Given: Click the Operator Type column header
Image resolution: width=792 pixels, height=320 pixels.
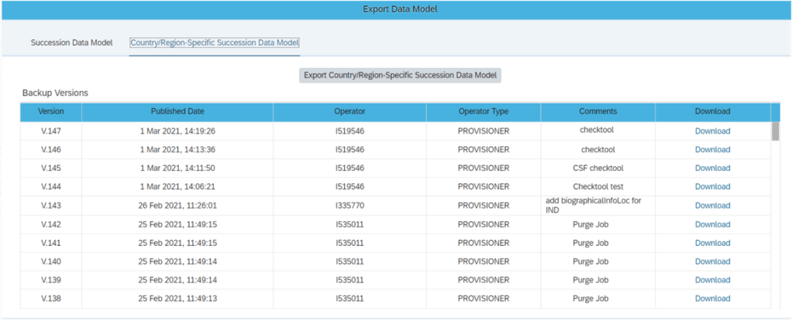Looking at the screenshot, I should point(483,111).
